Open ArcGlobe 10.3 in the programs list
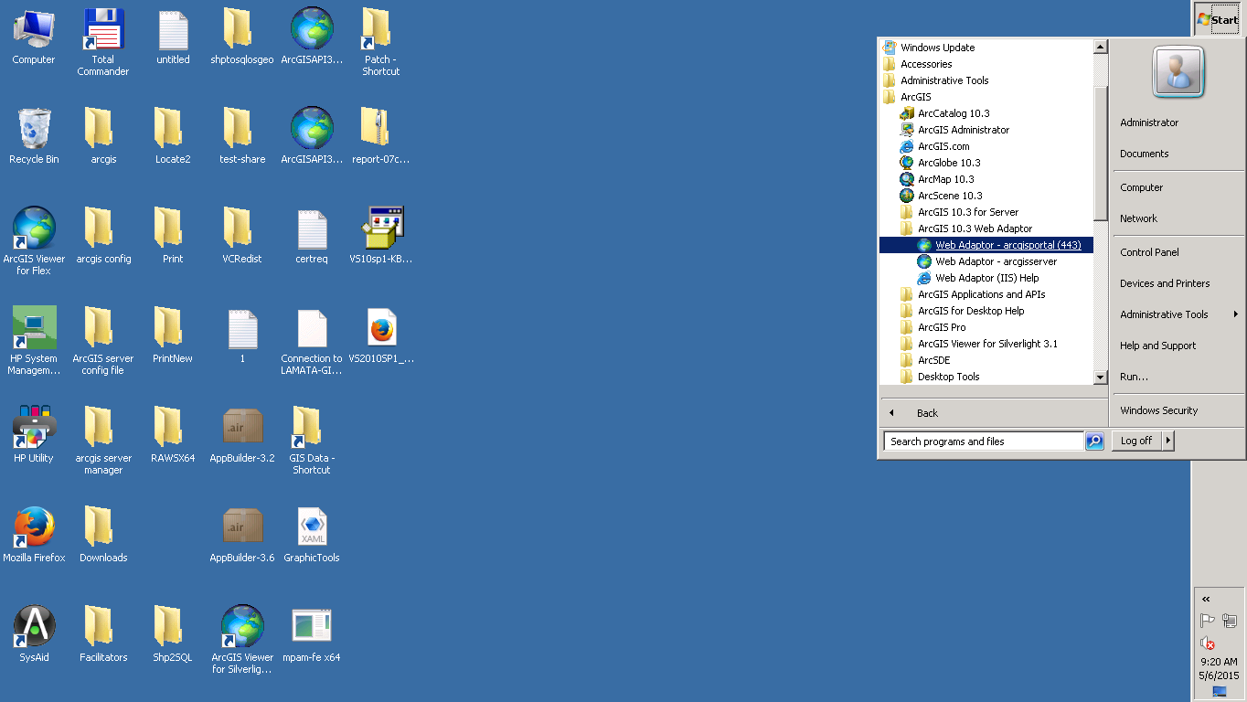This screenshot has height=702, width=1247. coord(949,163)
